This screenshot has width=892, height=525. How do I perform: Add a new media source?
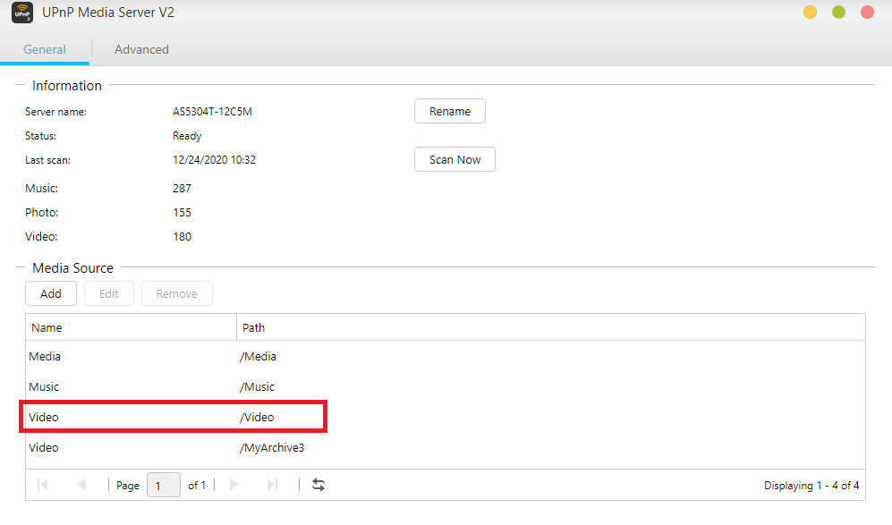pos(51,293)
